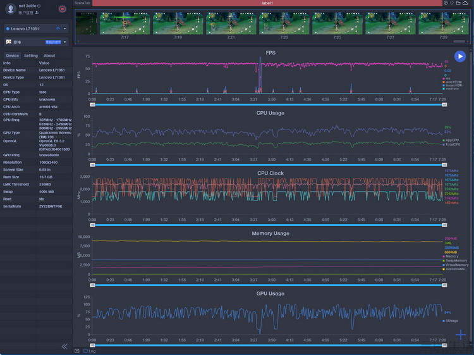The width and height of the screenshot is (474, 355).
Task: Click the 'Memory Usage' chart title
Action: click(x=270, y=234)
